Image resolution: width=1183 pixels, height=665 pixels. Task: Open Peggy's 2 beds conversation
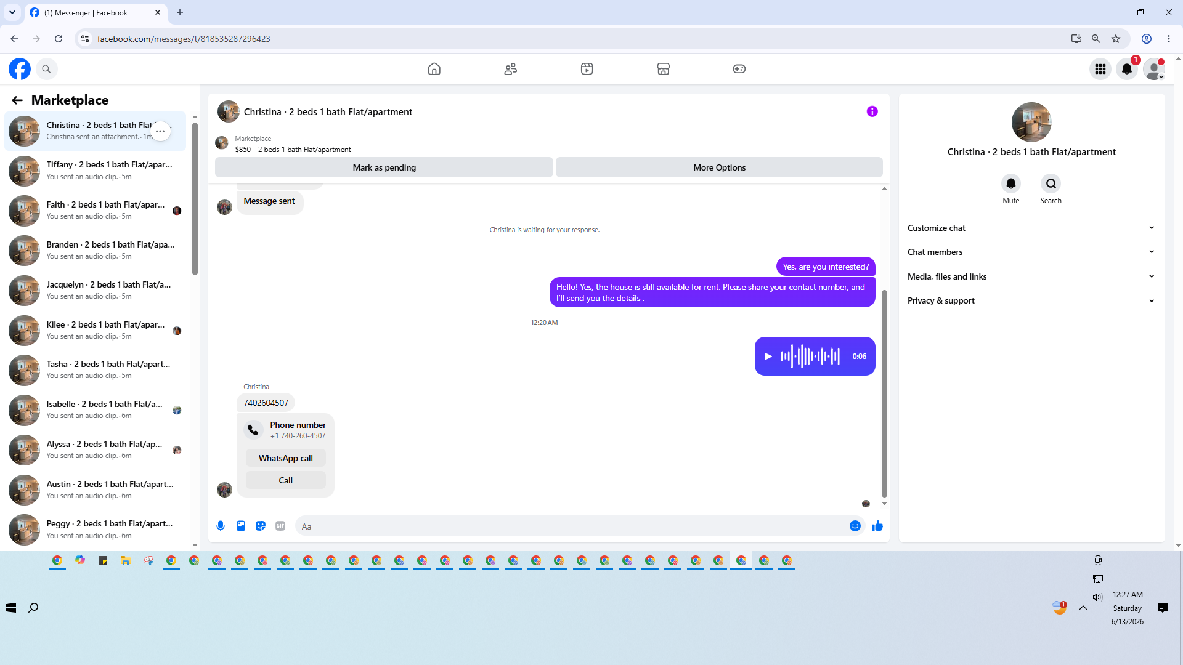coord(96,530)
